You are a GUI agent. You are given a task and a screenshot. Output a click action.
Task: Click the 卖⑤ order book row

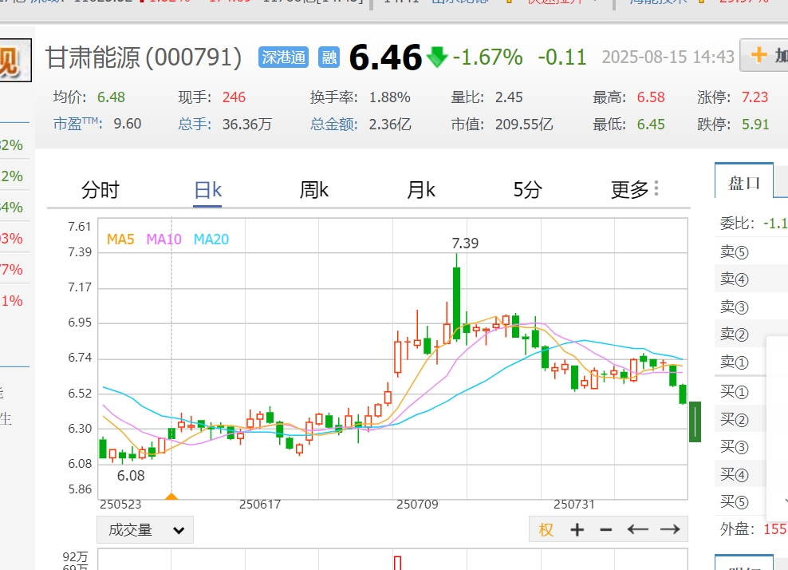click(751, 251)
